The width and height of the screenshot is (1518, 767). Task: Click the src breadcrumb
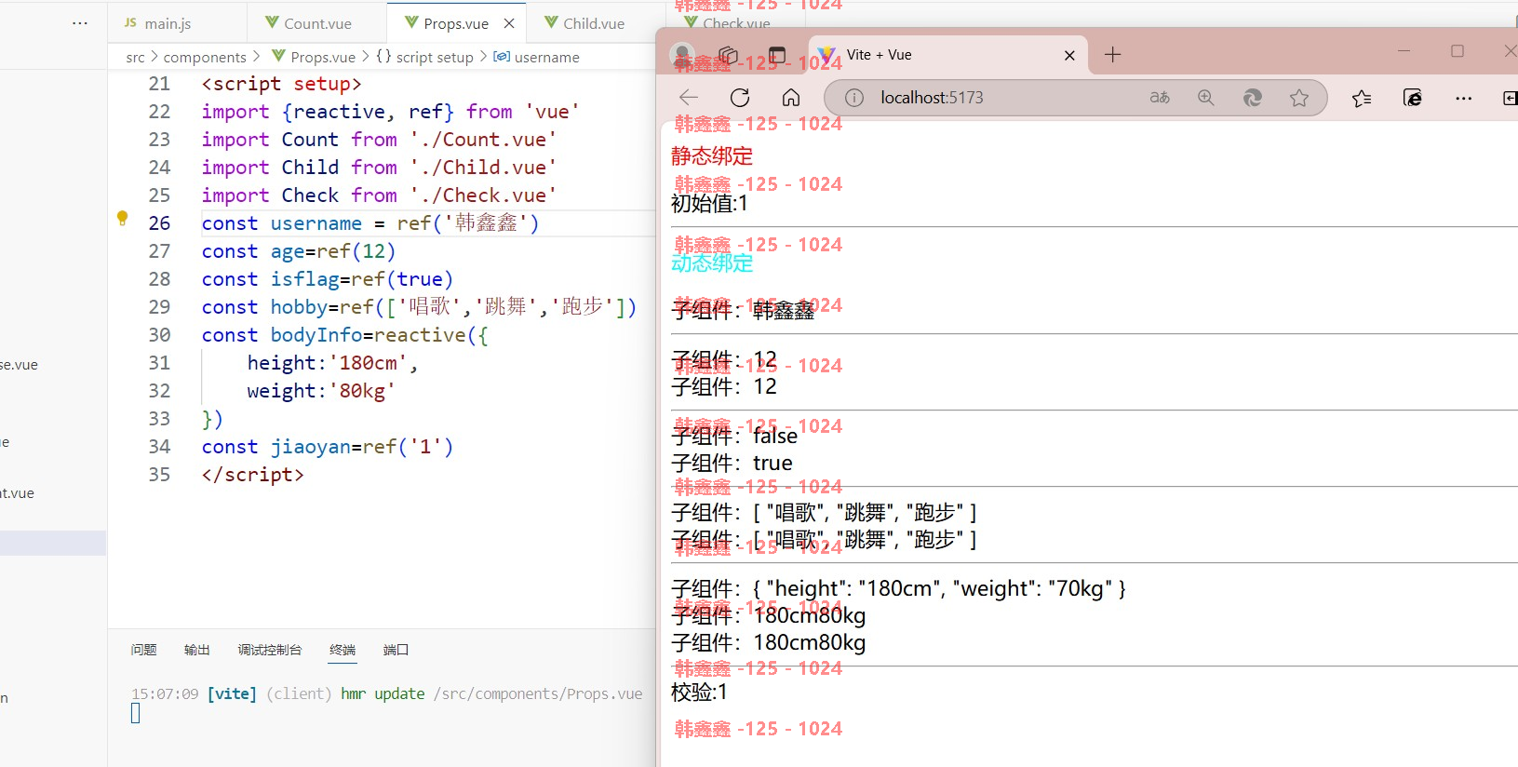(x=135, y=58)
